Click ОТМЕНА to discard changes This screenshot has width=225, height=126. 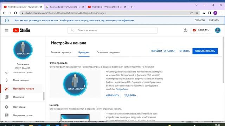tap(184, 51)
